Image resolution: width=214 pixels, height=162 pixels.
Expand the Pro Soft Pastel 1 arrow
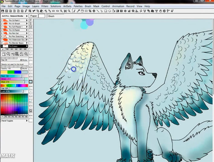(x=27, y=27)
